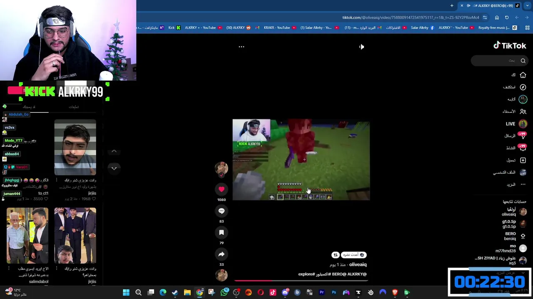Open comments on the TikTok video

222,211
